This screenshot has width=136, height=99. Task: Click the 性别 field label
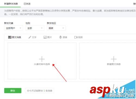click(x=28, y=23)
